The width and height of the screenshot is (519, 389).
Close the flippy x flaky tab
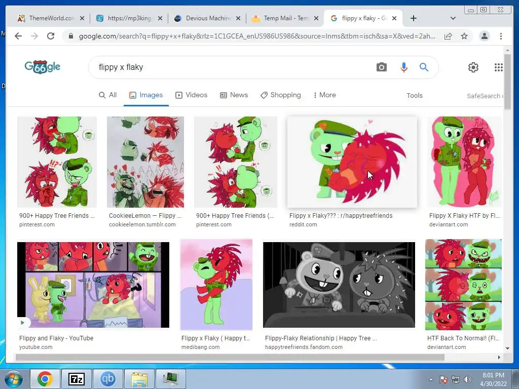[x=394, y=18]
